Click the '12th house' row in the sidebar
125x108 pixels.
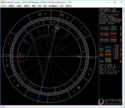tap(111, 43)
